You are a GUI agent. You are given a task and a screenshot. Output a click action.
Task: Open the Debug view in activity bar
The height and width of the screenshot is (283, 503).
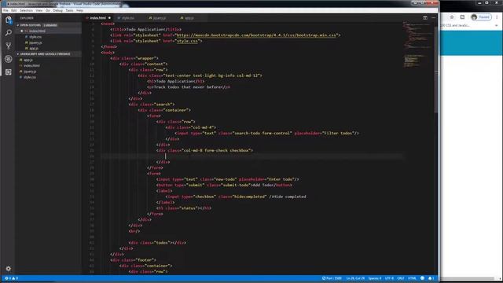coord(9,59)
